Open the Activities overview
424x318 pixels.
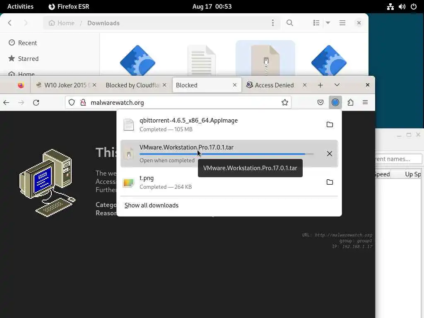click(x=20, y=7)
